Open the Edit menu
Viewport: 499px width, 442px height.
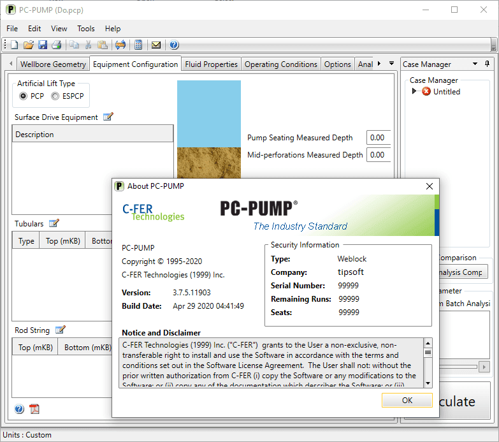(x=34, y=29)
